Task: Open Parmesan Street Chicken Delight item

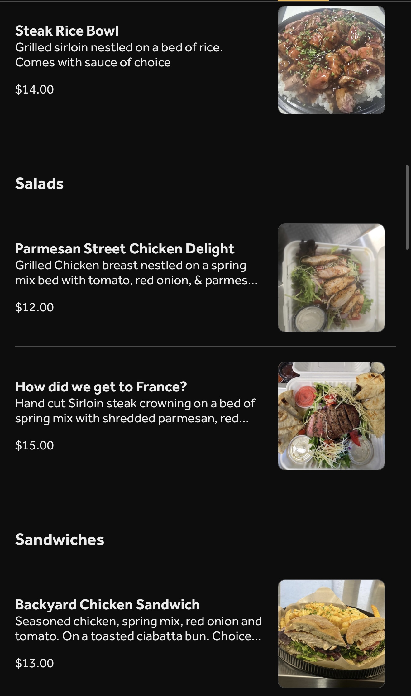Action: tap(124, 248)
